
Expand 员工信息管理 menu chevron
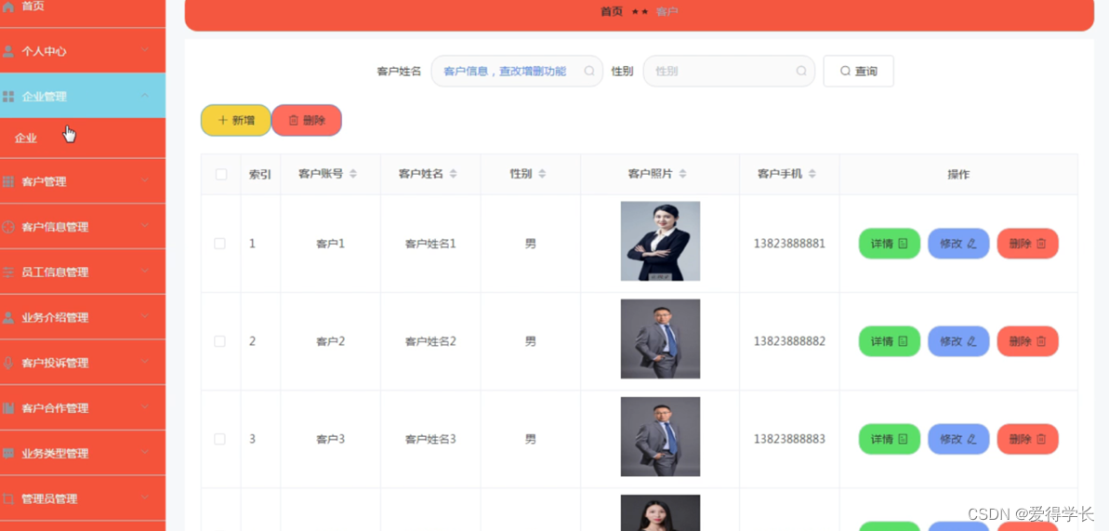tap(145, 272)
